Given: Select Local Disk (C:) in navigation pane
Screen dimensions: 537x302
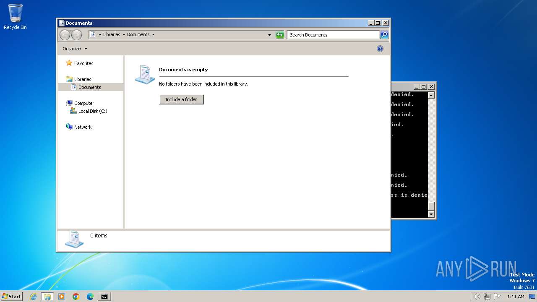Looking at the screenshot, I should click(x=93, y=111).
